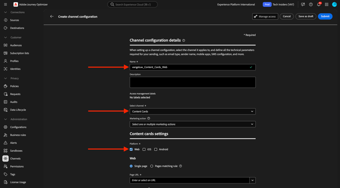The width and height of the screenshot is (340, 188).
Task: Open the notifications bell icon
Action: pos(319,5)
